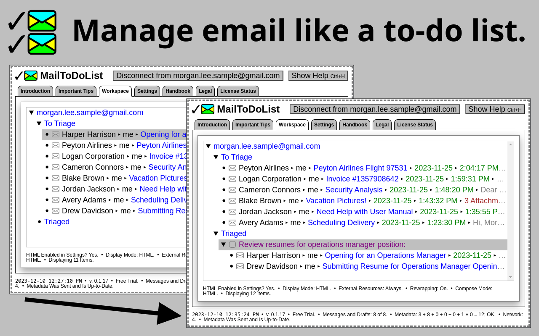
Task: Open Important Tips tab in front window
Action: [253, 125]
